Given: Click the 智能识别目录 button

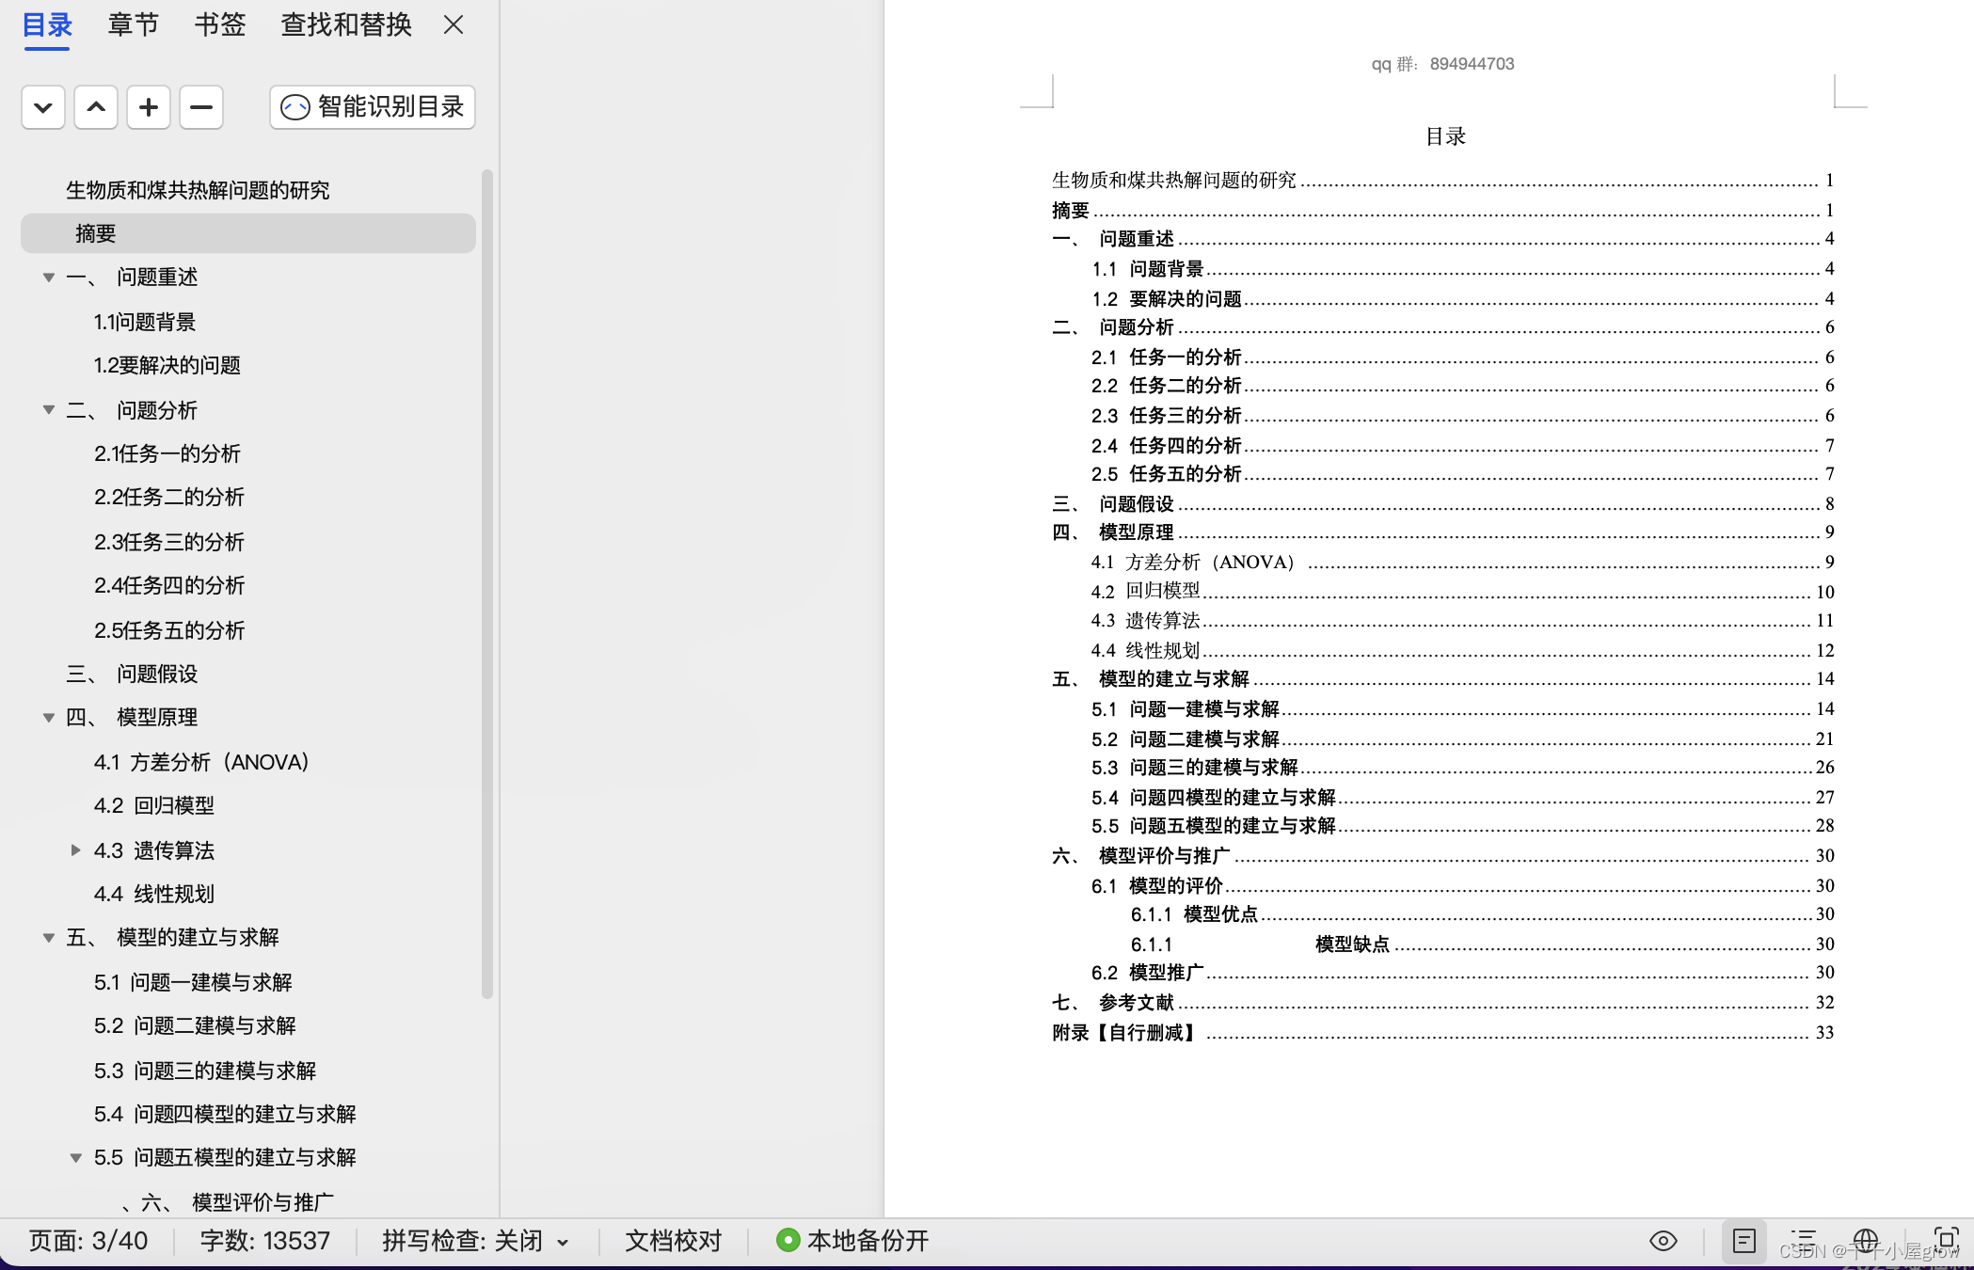Looking at the screenshot, I should (373, 107).
